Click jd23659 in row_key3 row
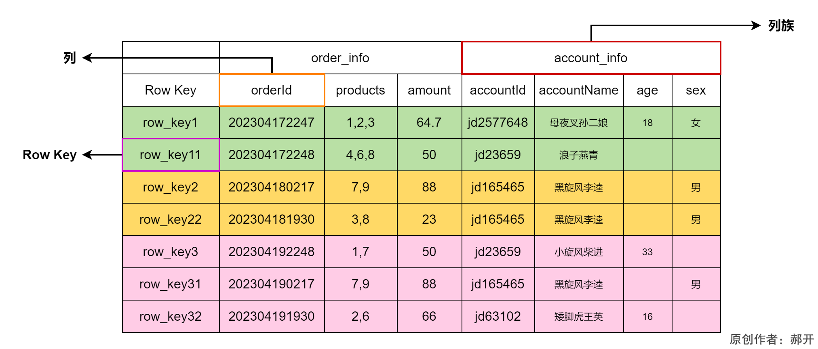Image resolution: width=818 pixels, height=349 pixels. (x=498, y=252)
